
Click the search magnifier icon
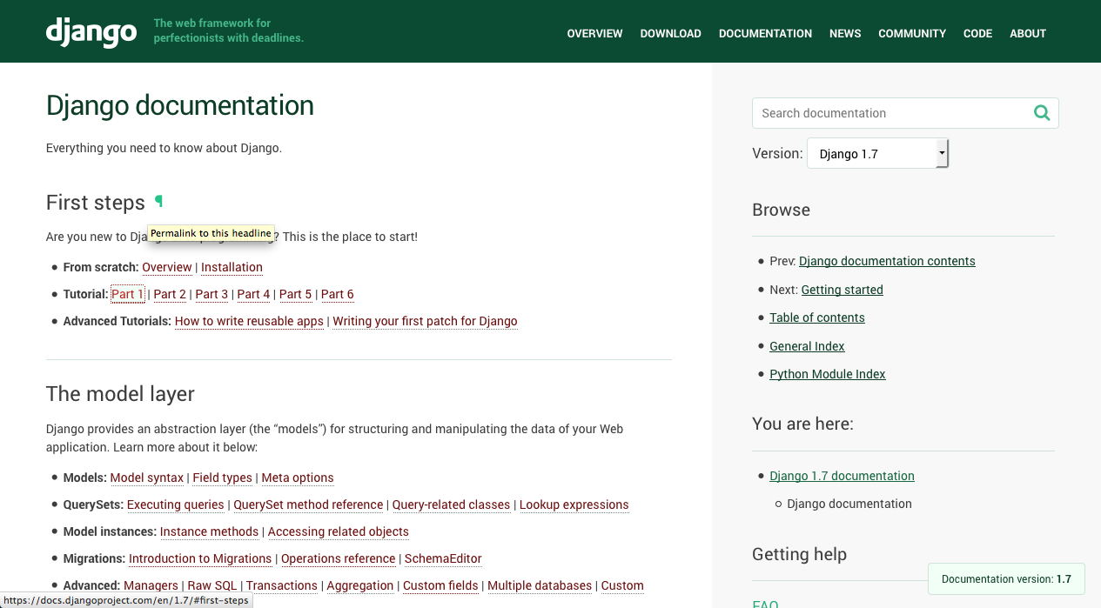[x=1042, y=113]
